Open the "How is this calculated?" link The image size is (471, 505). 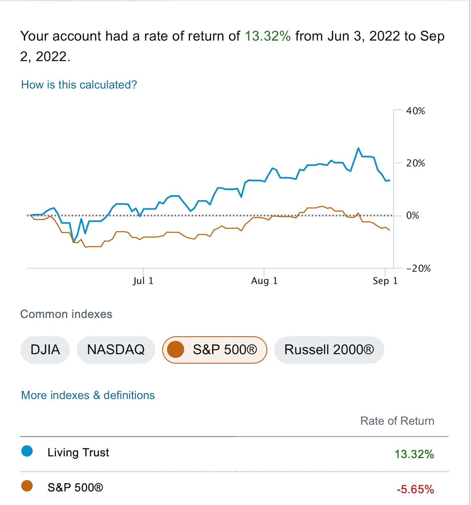coord(79,85)
